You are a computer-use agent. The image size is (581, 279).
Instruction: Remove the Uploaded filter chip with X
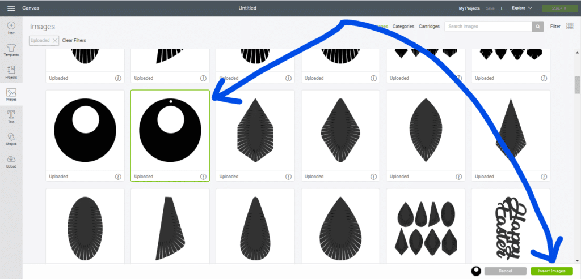(55, 41)
